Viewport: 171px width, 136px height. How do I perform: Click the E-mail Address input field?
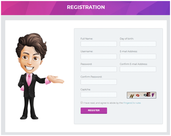[x=138, y=57]
